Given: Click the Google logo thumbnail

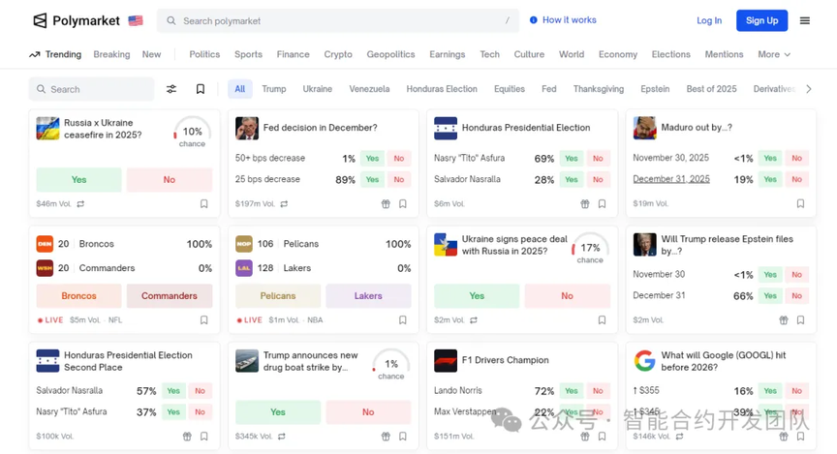Looking at the screenshot, I should [x=645, y=361].
